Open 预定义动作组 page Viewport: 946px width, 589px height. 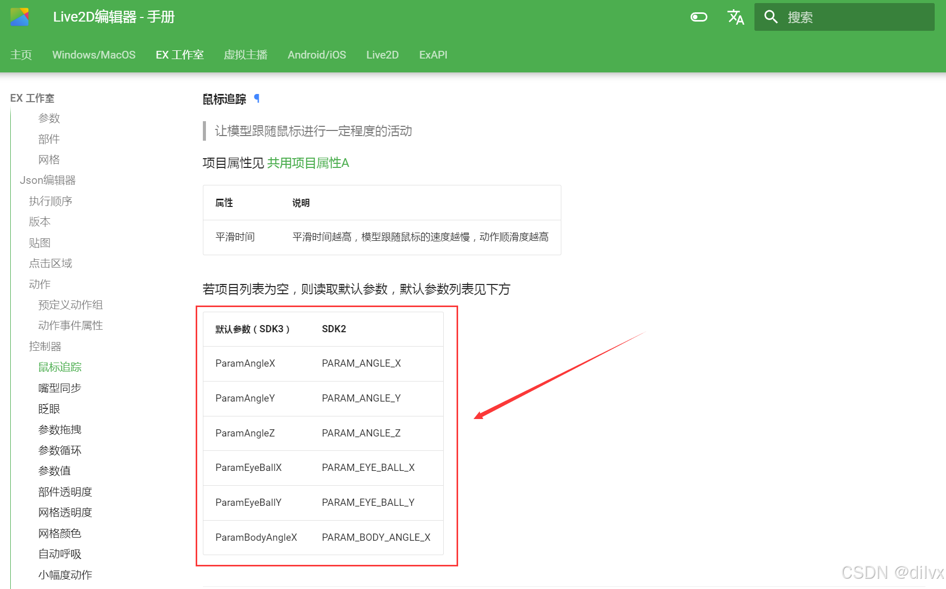tap(71, 305)
